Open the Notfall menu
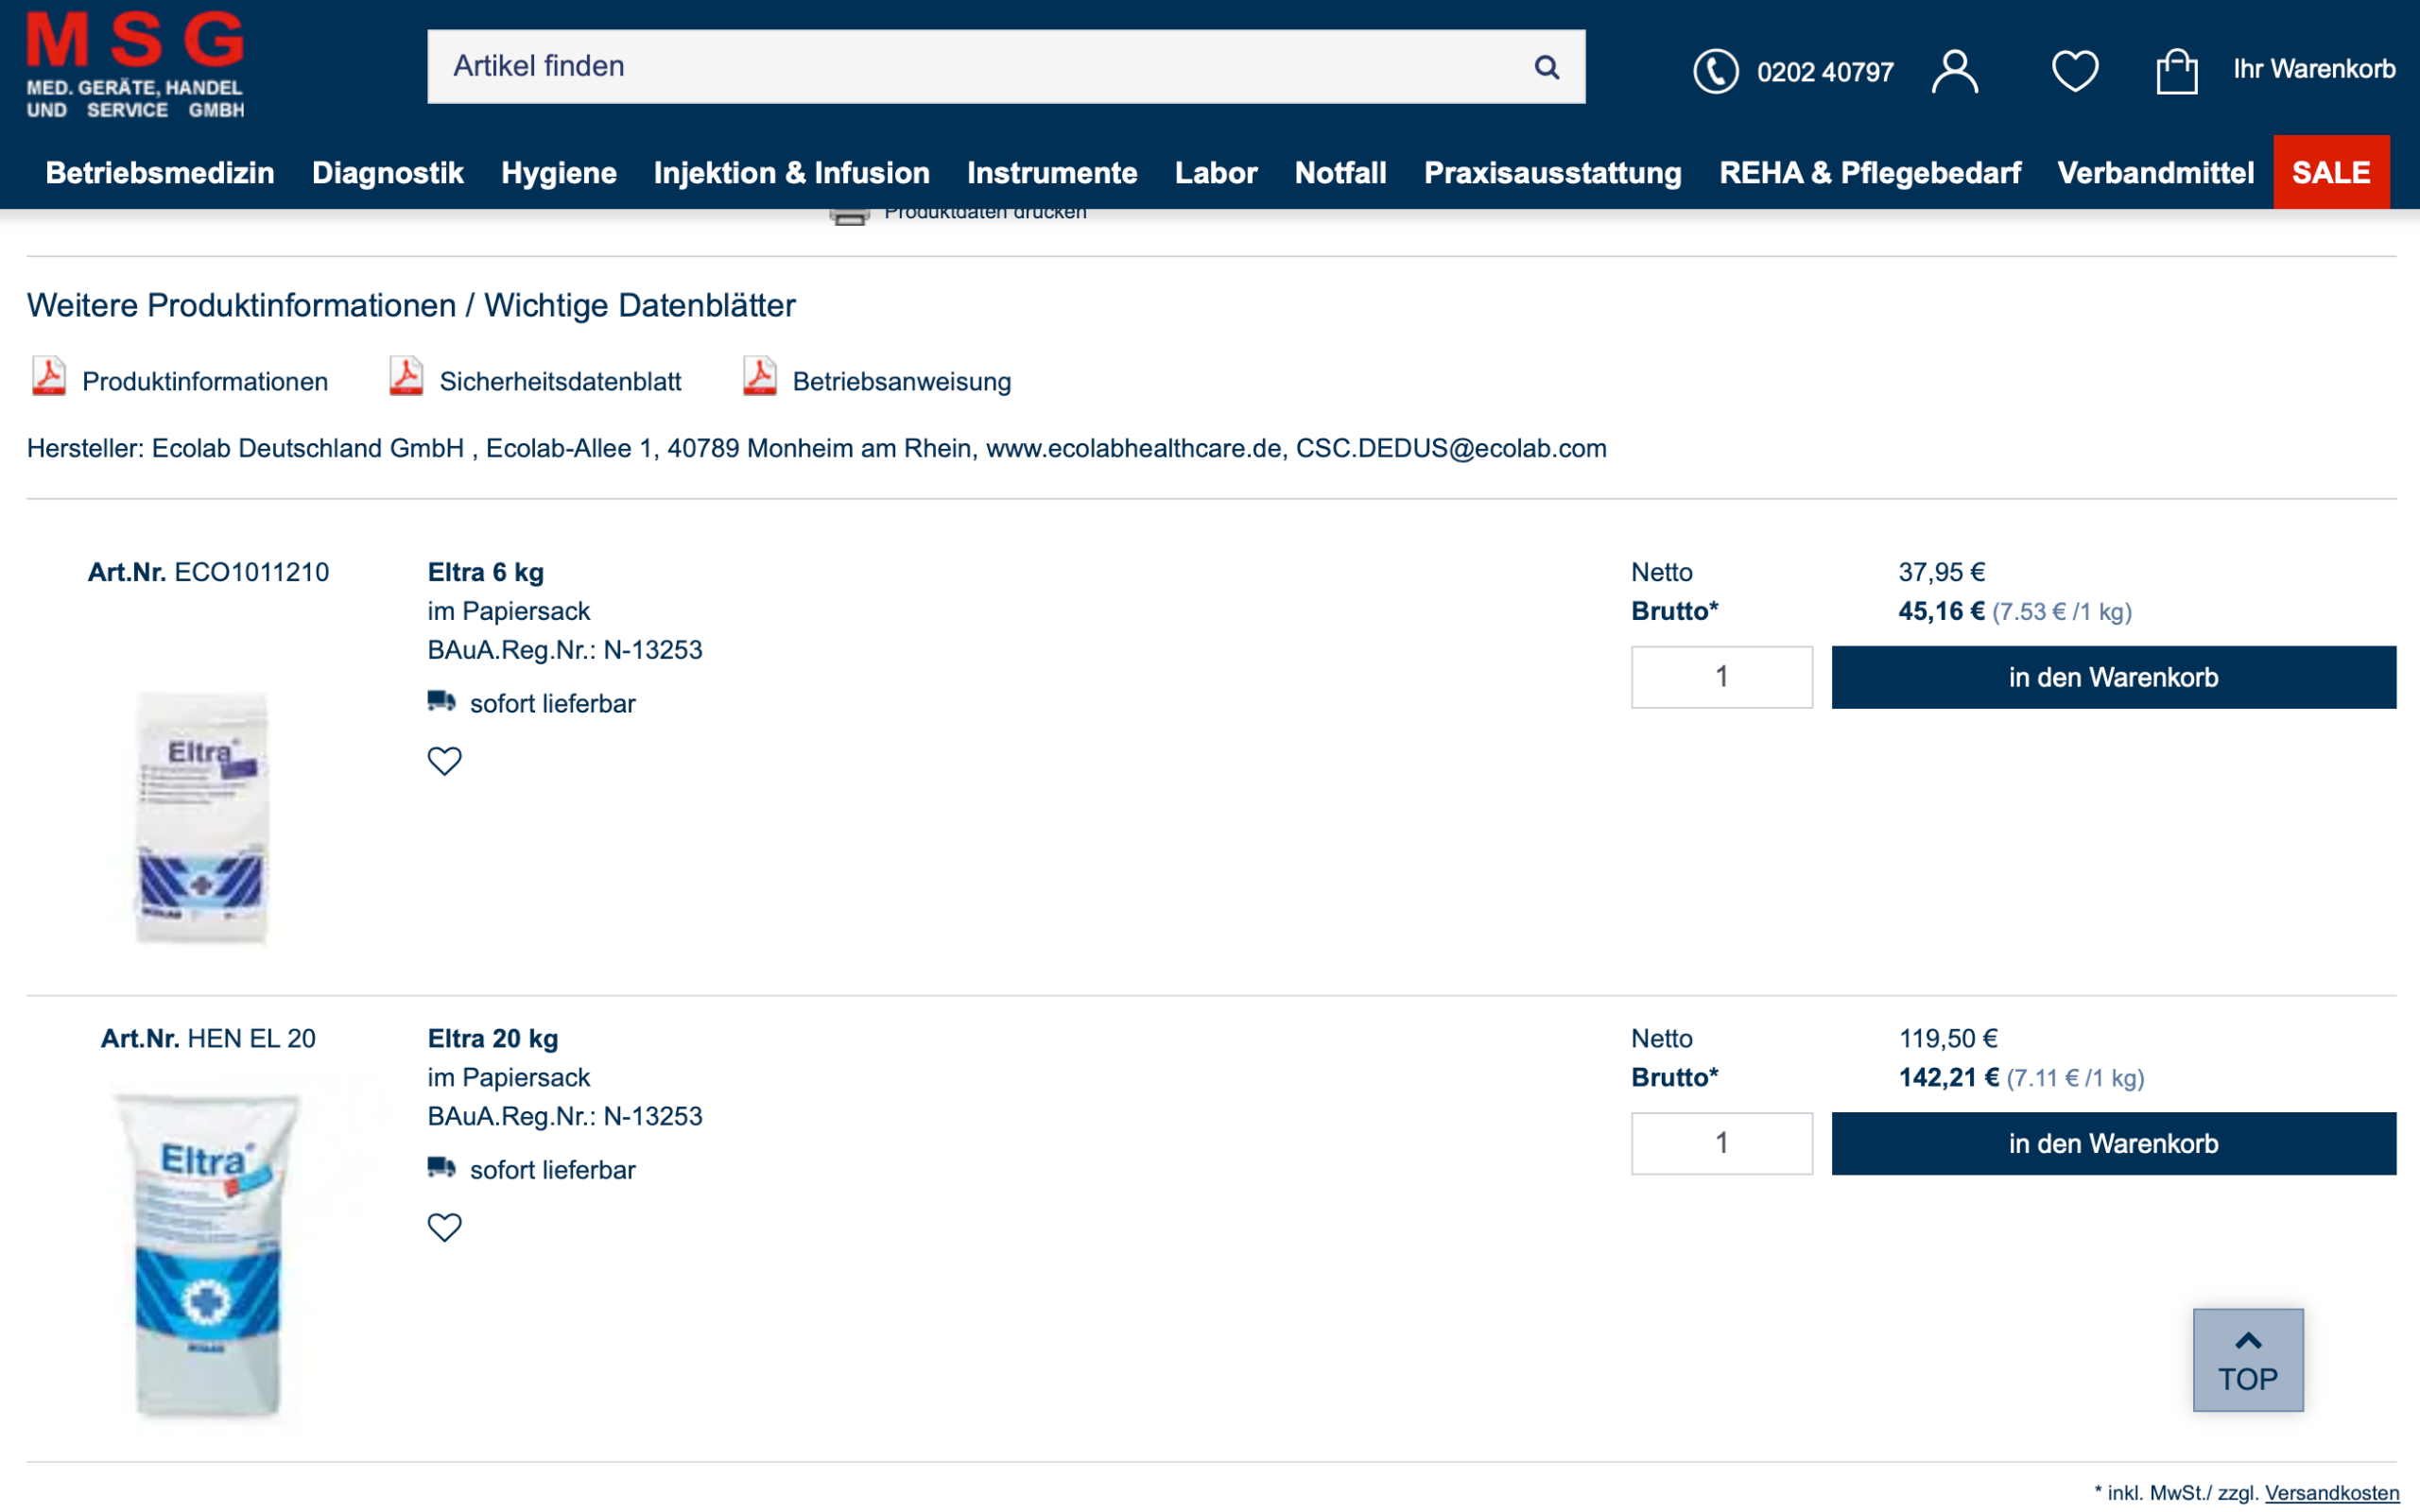 tap(1340, 173)
